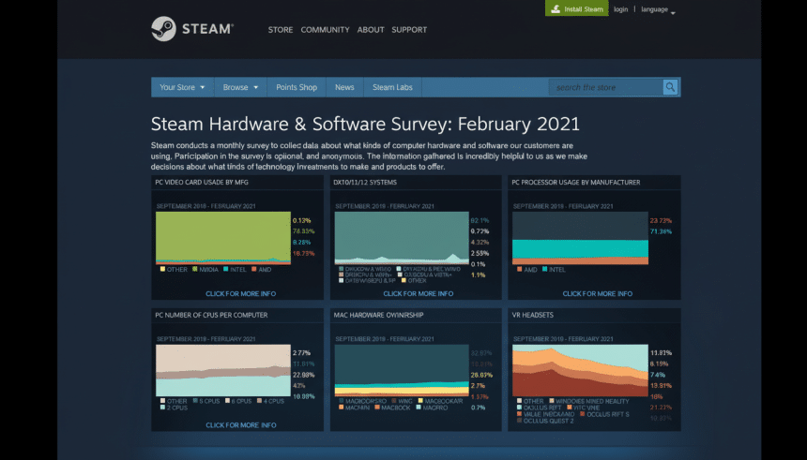Click the DX10/11/12 Systems chart
Screen dimensions: 807x460
pos(402,238)
